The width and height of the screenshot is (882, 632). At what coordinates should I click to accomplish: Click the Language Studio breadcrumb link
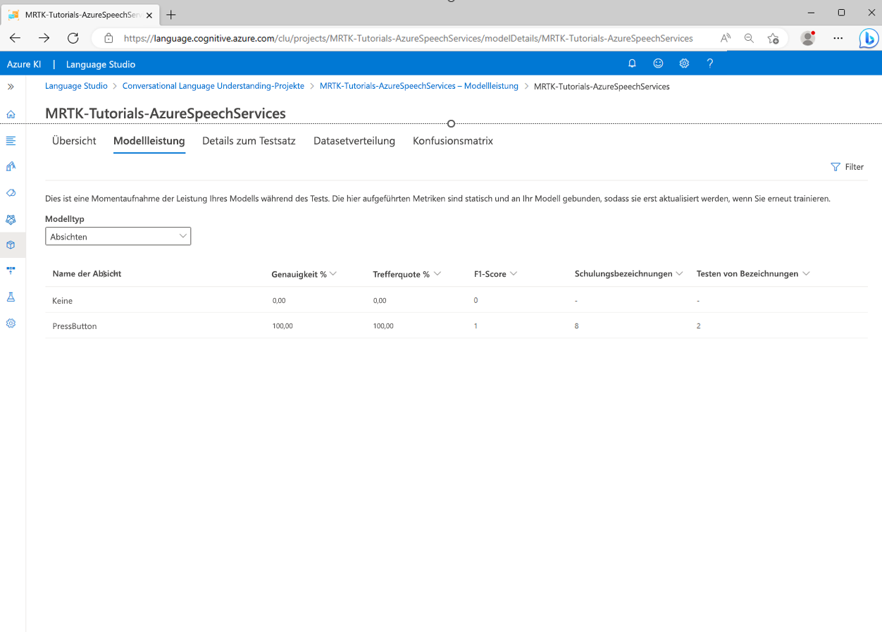pyautogui.click(x=76, y=86)
